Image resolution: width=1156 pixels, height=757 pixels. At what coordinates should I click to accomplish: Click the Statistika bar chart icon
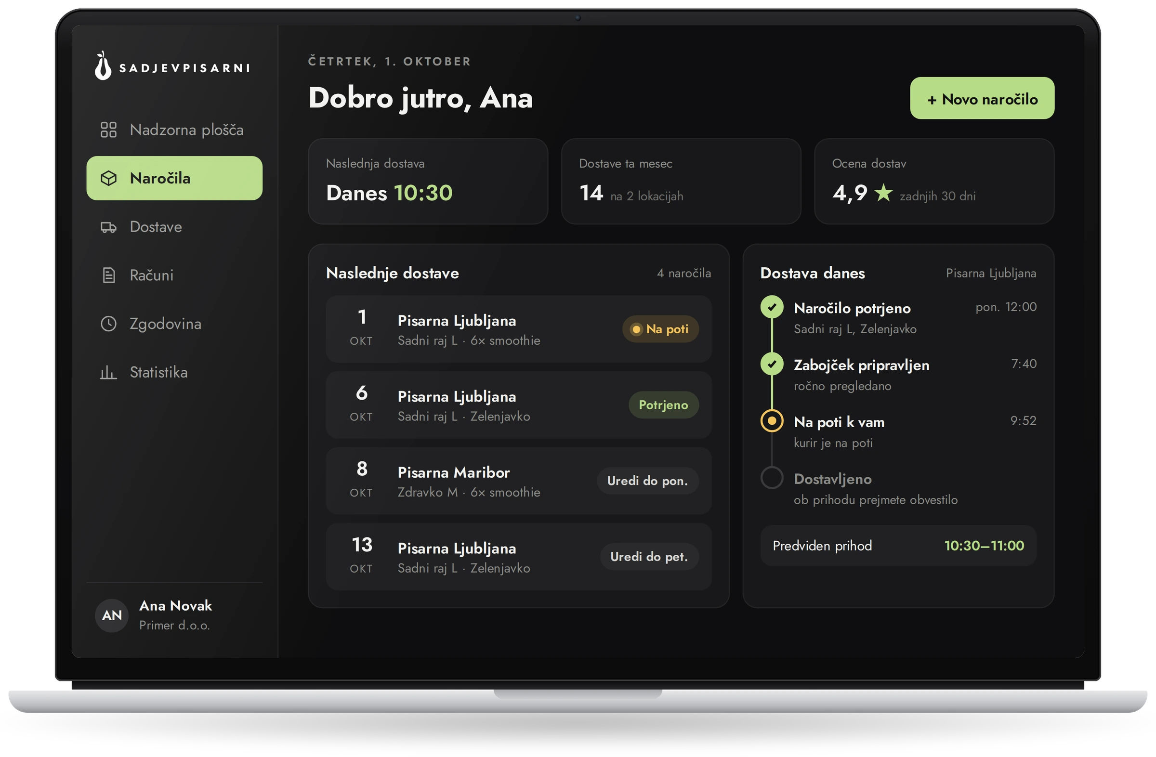coord(108,372)
